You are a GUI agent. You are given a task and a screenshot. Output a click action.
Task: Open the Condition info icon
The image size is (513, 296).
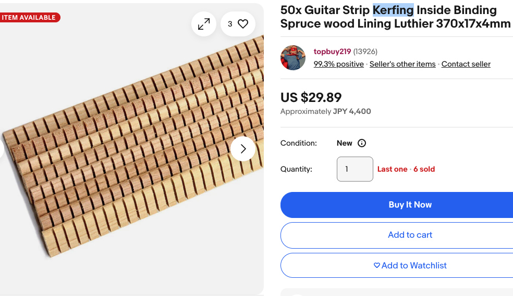pyautogui.click(x=362, y=143)
